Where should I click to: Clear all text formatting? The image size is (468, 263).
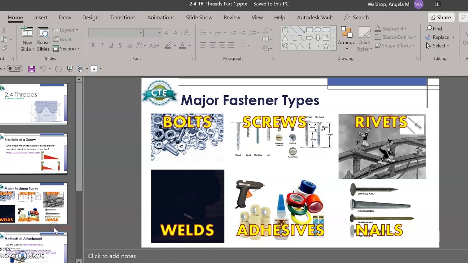point(187,33)
